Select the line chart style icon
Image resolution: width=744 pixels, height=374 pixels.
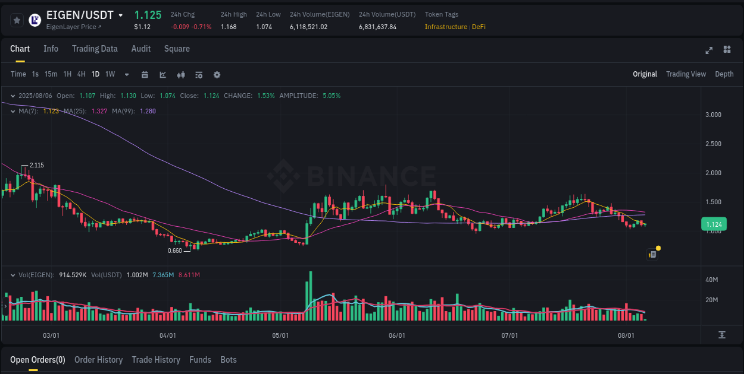[x=161, y=74]
